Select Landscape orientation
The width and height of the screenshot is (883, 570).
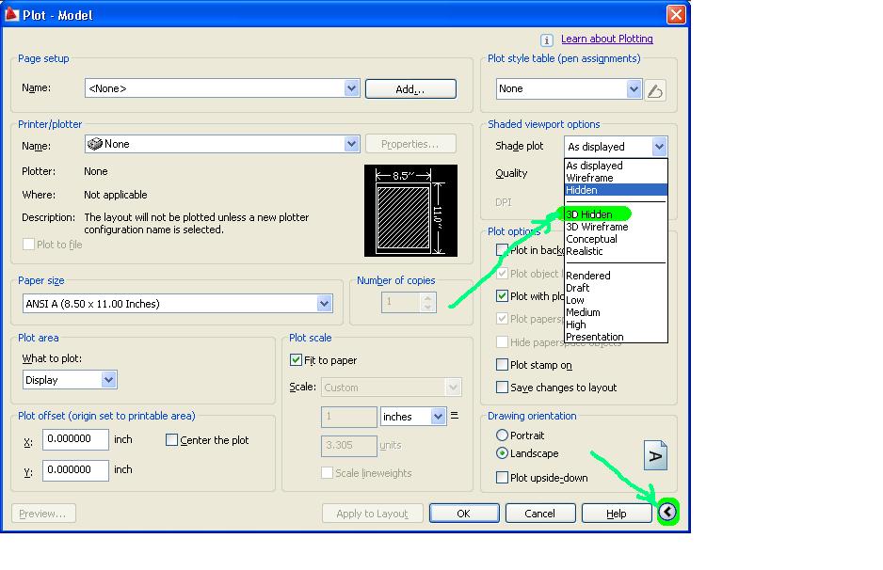[x=502, y=453]
